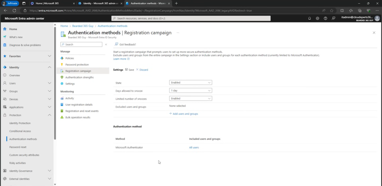Screen dimensions: 382x186
Task: Expand the Groups section chevron
Action: coord(50,91)
